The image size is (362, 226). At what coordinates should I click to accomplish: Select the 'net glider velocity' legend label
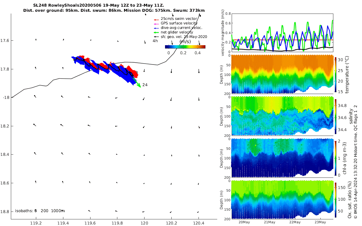[x=177, y=32]
